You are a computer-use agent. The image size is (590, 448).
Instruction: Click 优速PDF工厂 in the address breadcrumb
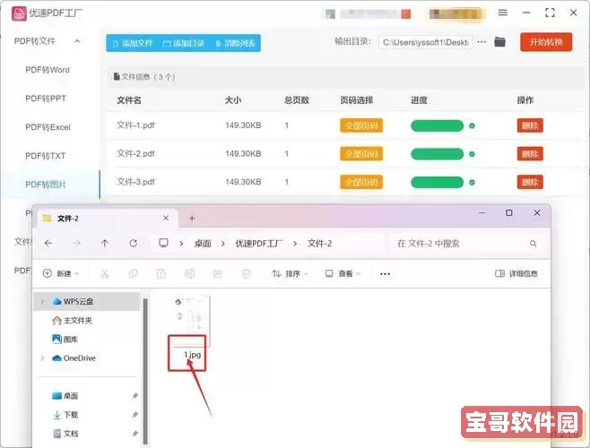coord(259,244)
